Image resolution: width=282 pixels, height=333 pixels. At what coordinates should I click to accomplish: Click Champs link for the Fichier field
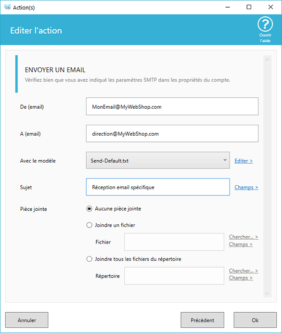pos(241,244)
